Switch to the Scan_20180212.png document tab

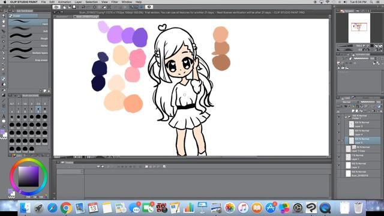point(86,17)
